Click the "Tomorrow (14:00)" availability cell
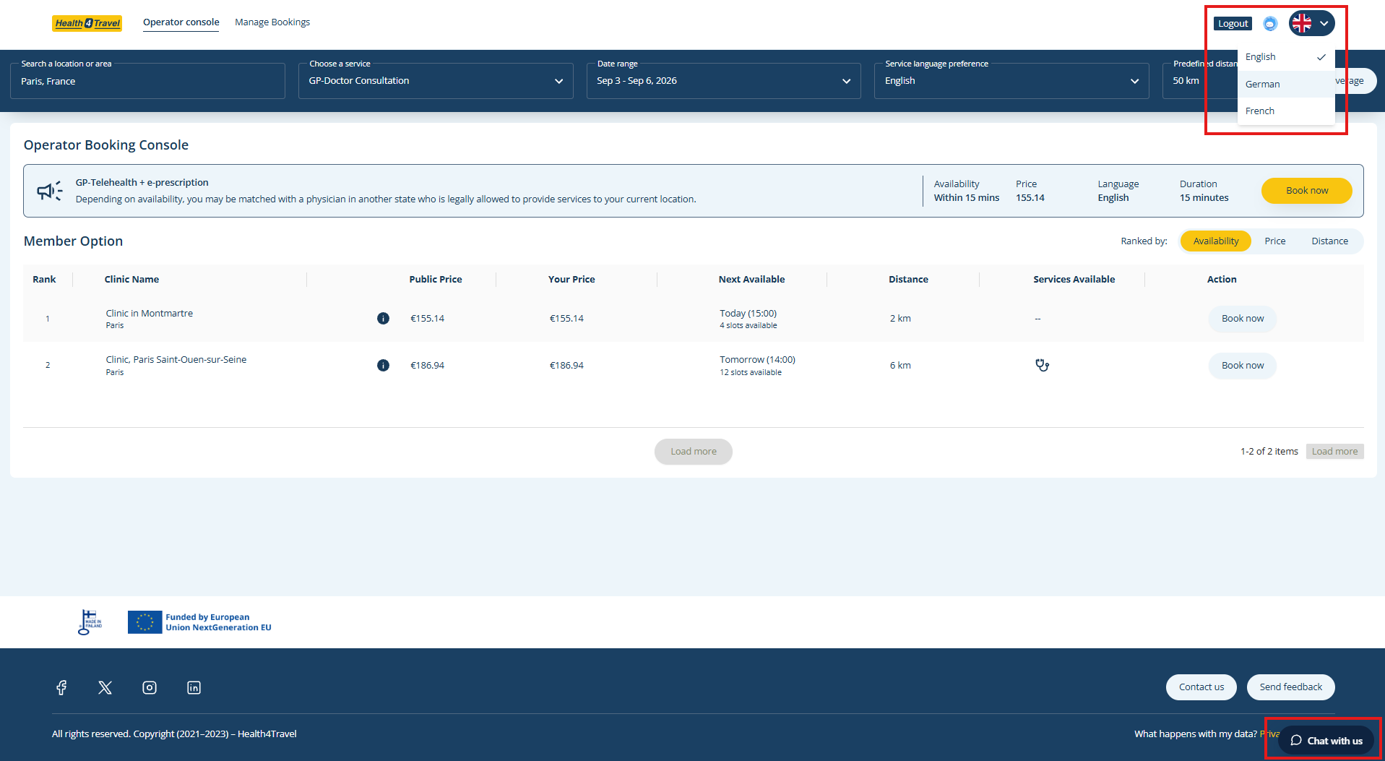 [757, 359]
